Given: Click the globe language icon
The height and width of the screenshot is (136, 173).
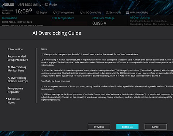Looking at the screenshot, I should [38, 12].
